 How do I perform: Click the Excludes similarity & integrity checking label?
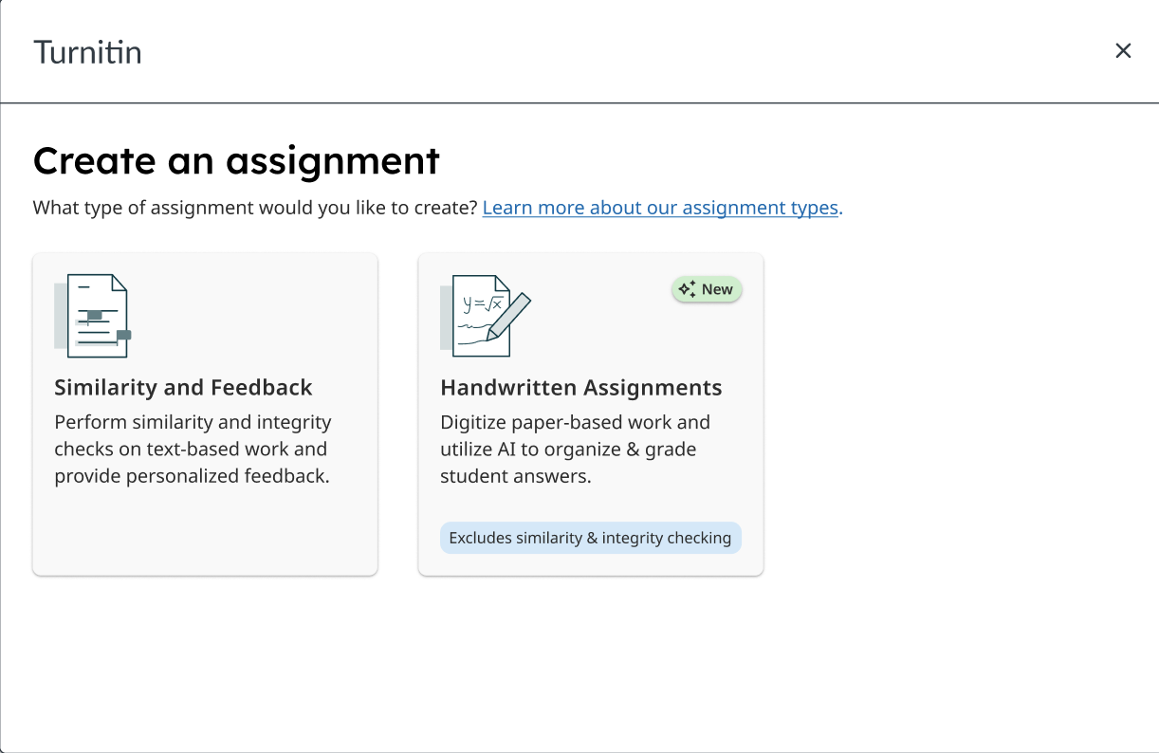[x=590, y=538]
